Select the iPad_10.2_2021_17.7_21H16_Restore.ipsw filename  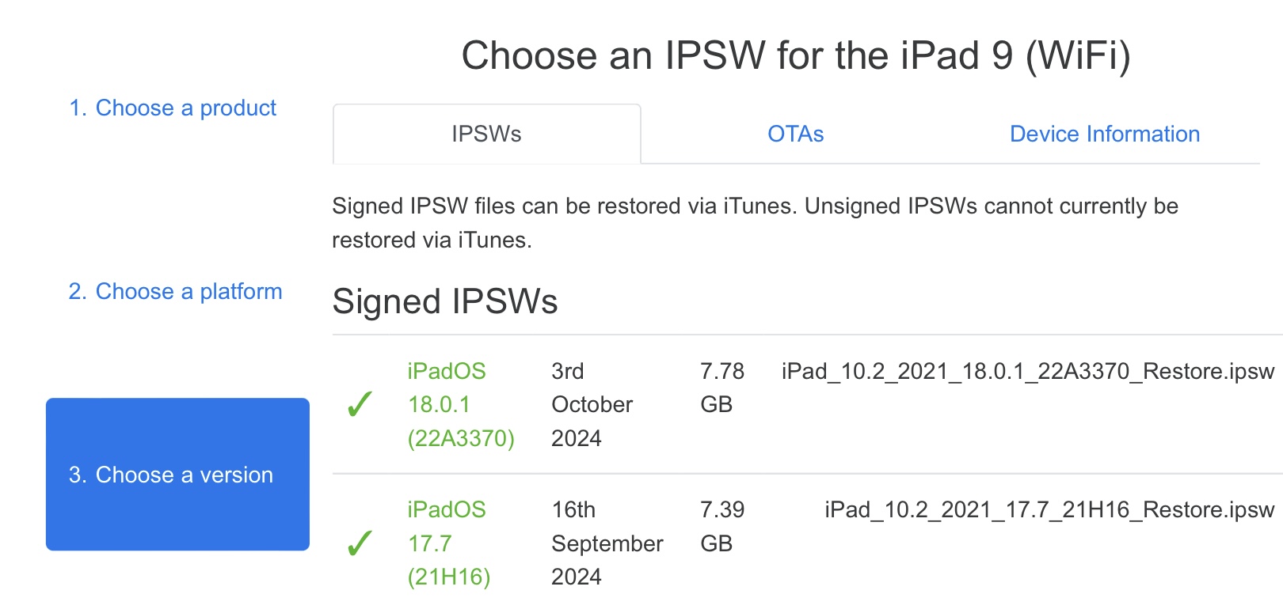1049,509
